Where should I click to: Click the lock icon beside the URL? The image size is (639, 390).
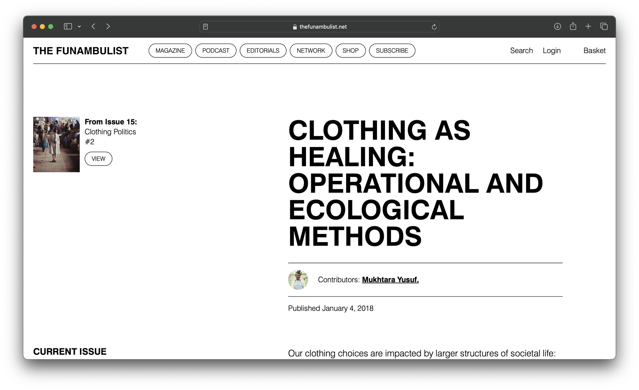click(295, 27)
